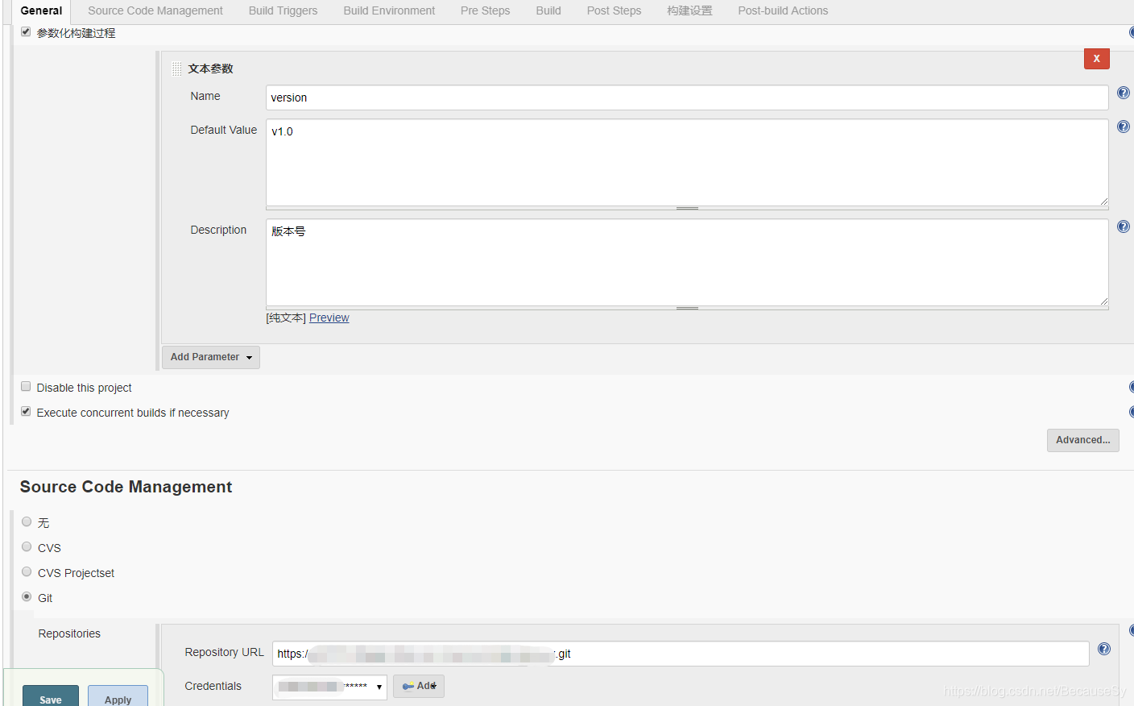This screenshot has width=1134, height=706.
Task: Toggle the 参数化构建过程 checkbox
Action: (x=26, y=32)
